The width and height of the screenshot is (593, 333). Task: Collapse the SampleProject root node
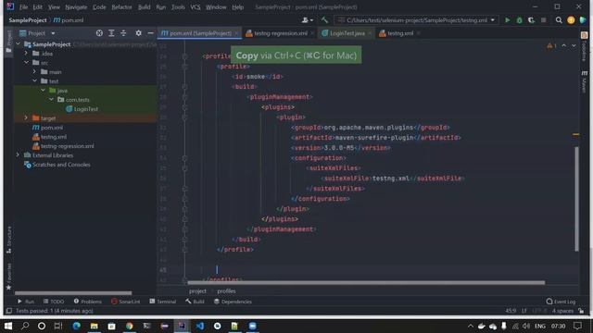18,44
